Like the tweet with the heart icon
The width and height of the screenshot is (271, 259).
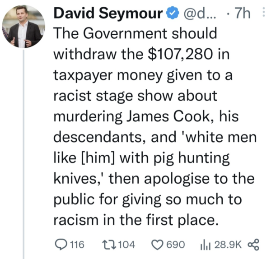[x=157, y=245]
